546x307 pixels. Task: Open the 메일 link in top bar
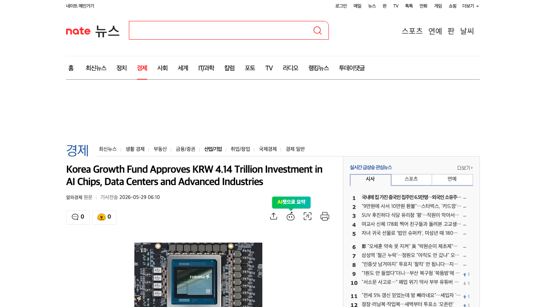(x=357, y=6)
